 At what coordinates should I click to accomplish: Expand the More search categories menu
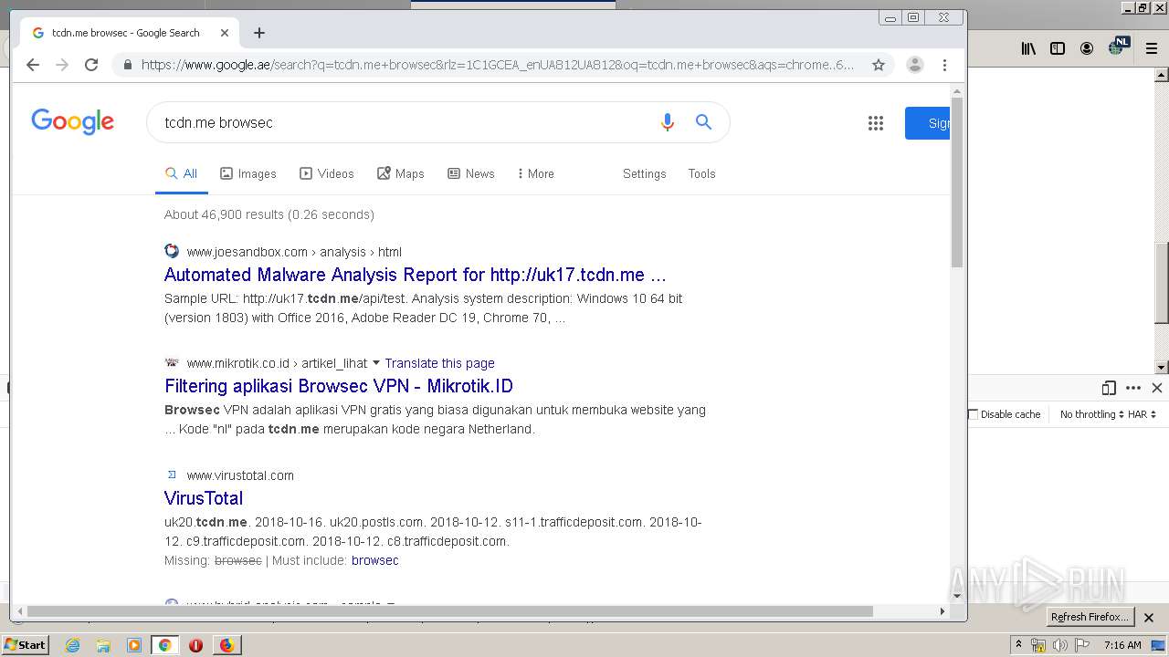pyautogui.click(x=535, y=173)
